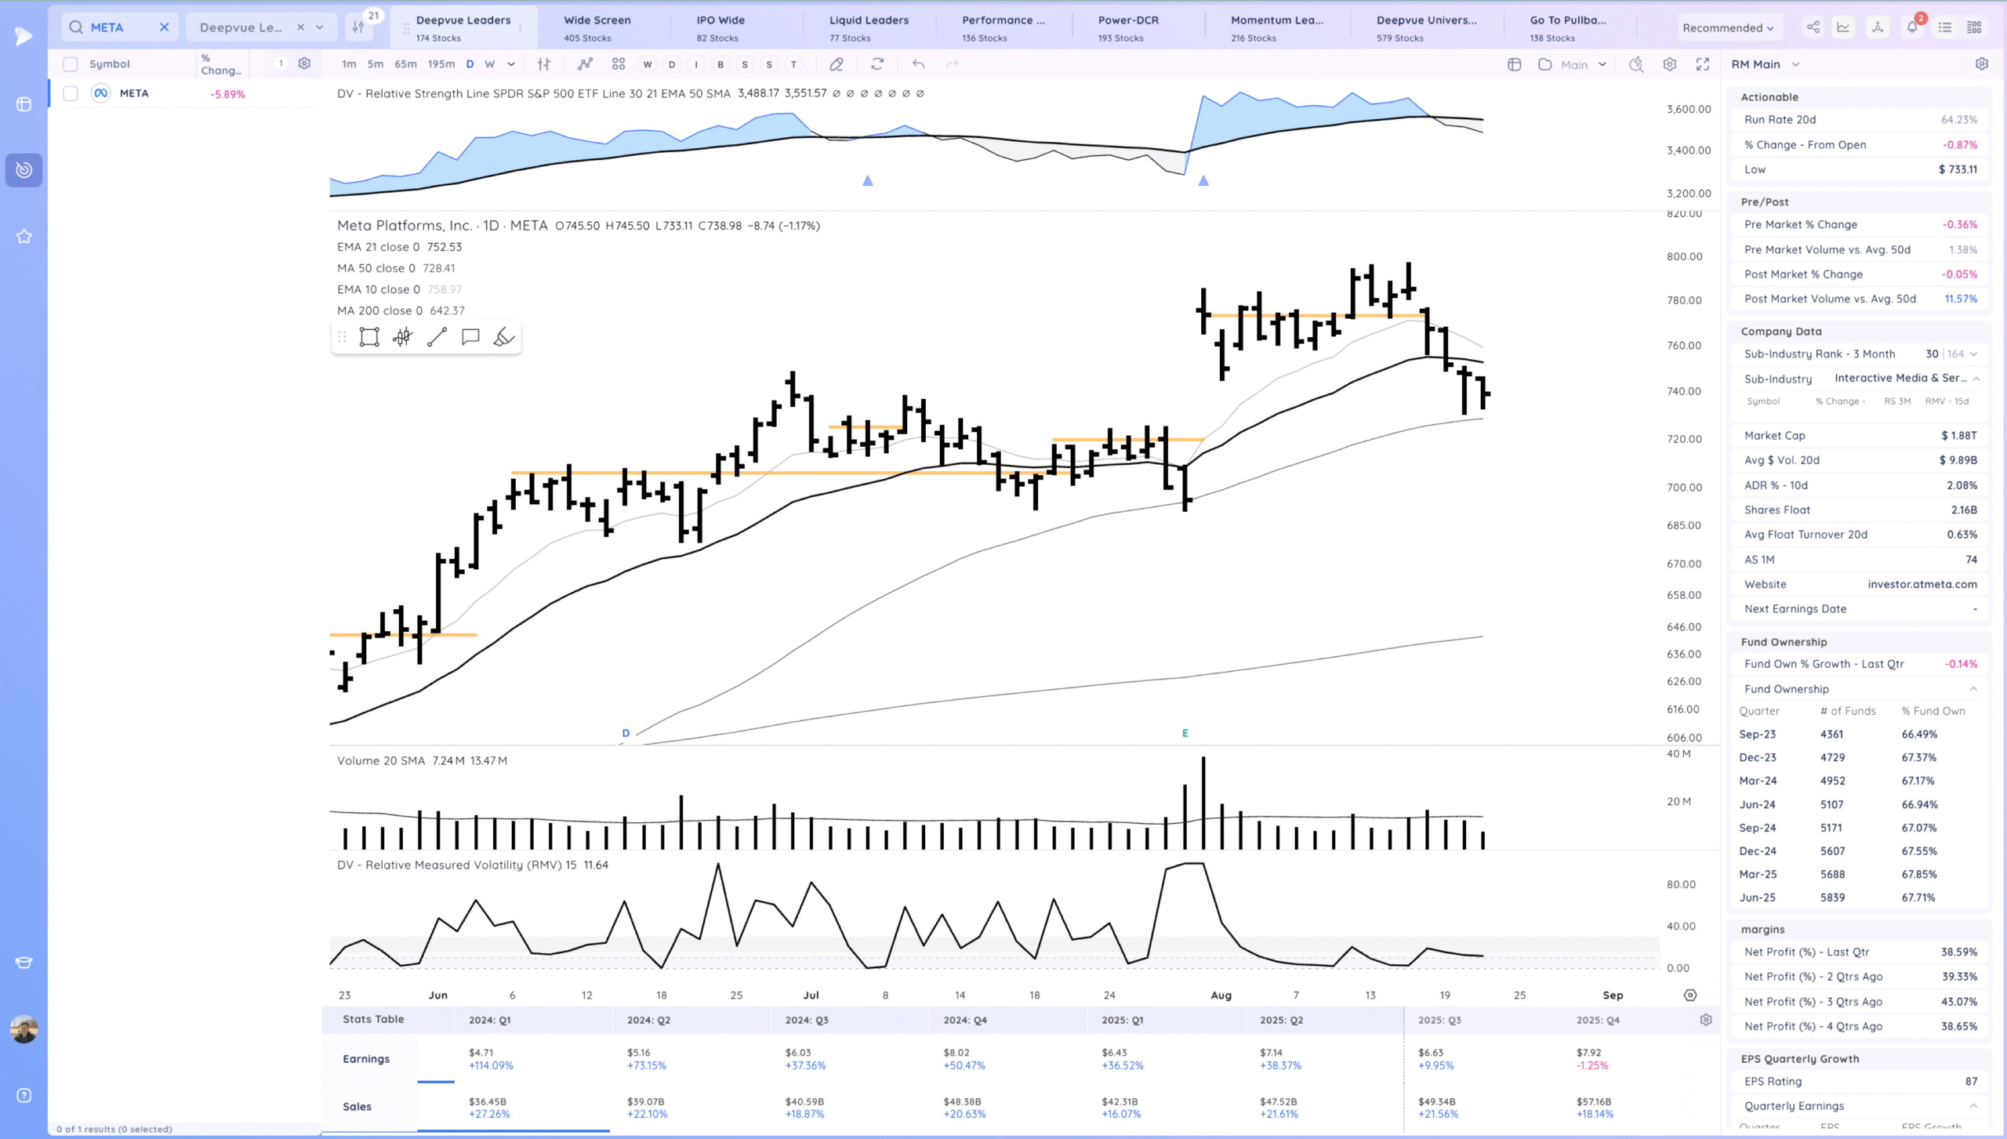
Task: Open the multi-chart grid layout icon
Action: 619,64
